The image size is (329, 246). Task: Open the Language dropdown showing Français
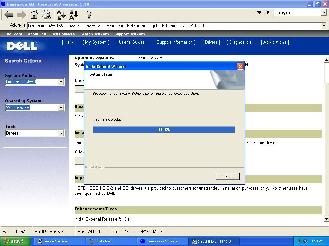(x=300, y=12)
